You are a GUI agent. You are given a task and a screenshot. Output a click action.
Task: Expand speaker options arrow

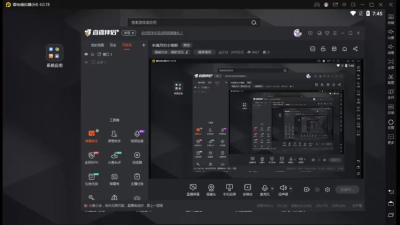(x=290, y=188)
